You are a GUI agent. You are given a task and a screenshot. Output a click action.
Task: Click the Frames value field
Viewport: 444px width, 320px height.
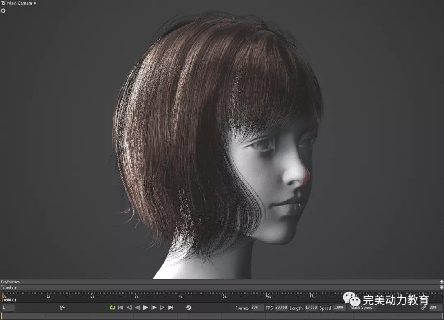pos(257,308)
